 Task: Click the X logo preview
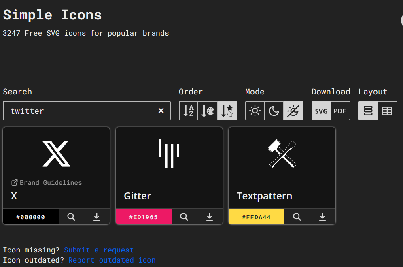[56, 154]
